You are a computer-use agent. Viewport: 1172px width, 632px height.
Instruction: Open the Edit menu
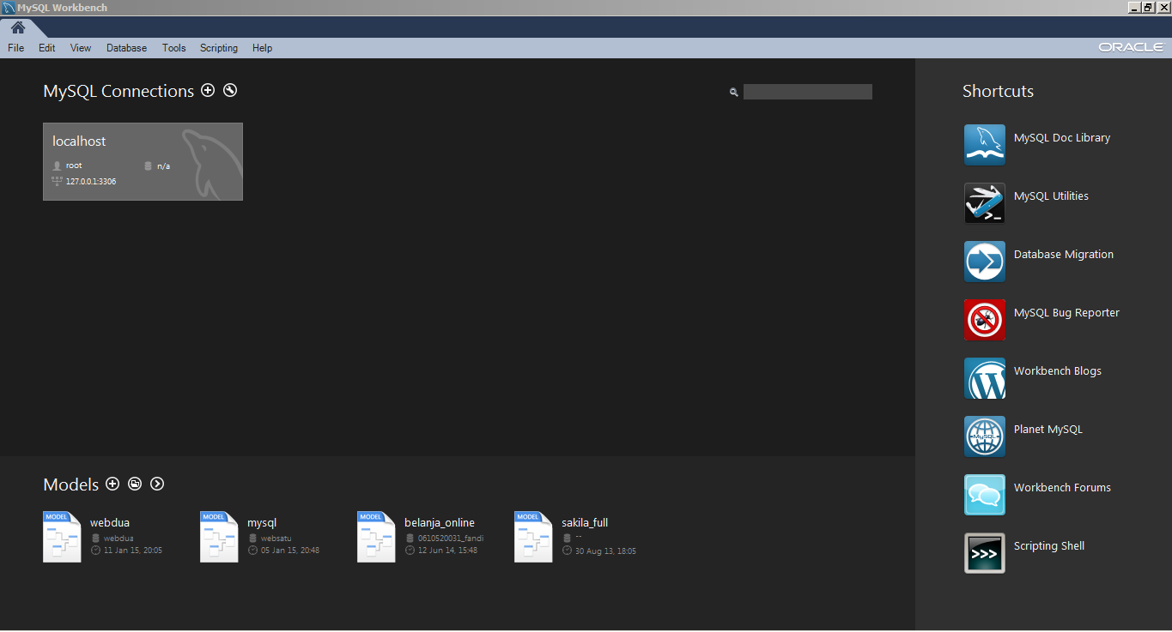tap(46, 48)
